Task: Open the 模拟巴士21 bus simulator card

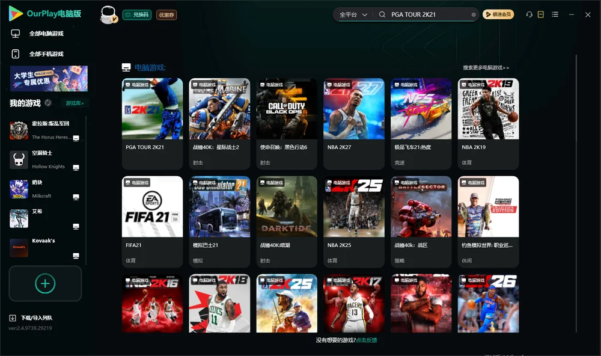Action: pos(219,222)
